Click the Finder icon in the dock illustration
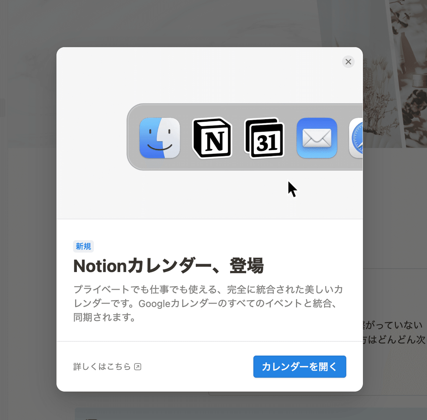427x420 pixels. [160, 138]
